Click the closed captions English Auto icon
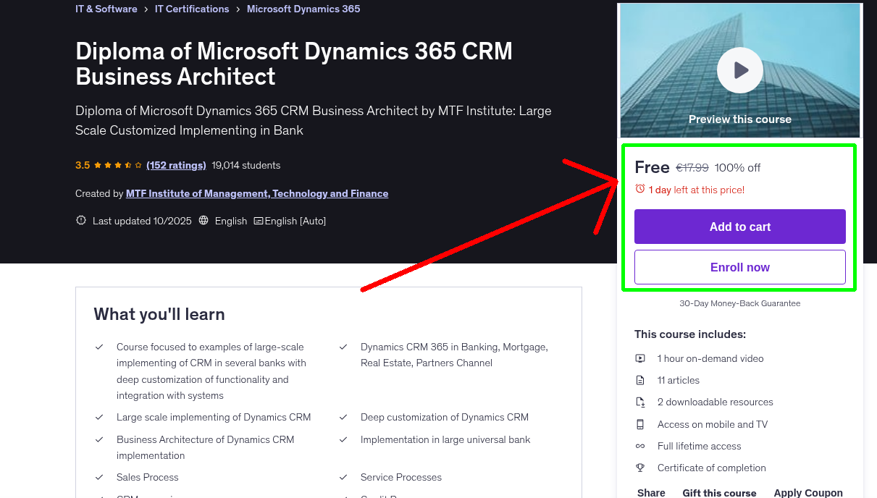This screenshot has height=498, width=877. [258, 221]
